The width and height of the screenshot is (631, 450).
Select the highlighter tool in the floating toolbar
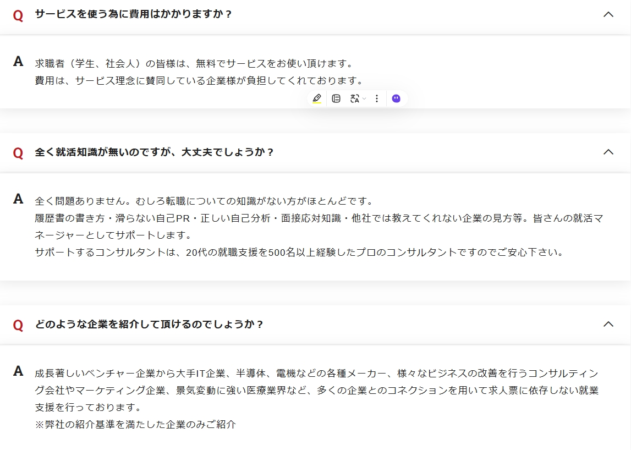[316, 98]
